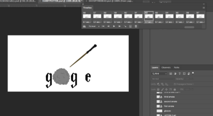Unify layer visibility icon

tap(162, 84)
